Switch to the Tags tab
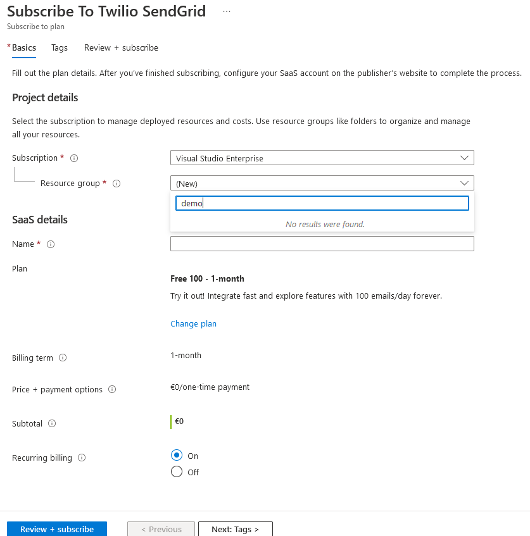Screen dimensions: 530x536 59,47
